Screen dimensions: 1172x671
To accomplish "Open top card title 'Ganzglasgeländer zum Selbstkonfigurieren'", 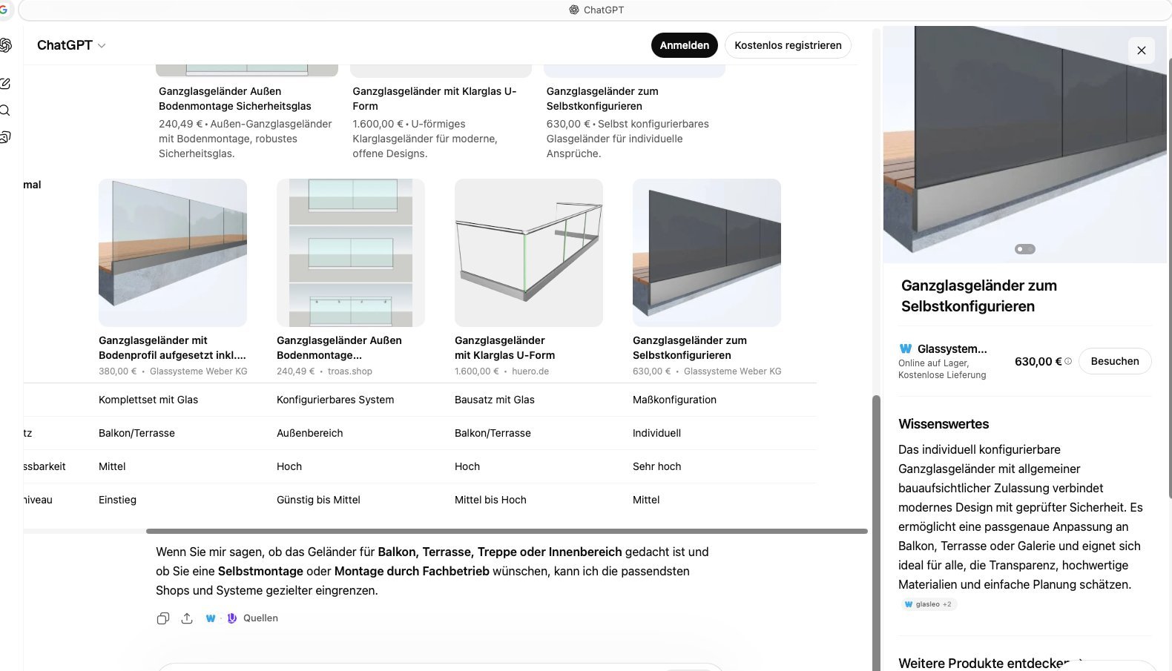I will [x=602, y=99].
